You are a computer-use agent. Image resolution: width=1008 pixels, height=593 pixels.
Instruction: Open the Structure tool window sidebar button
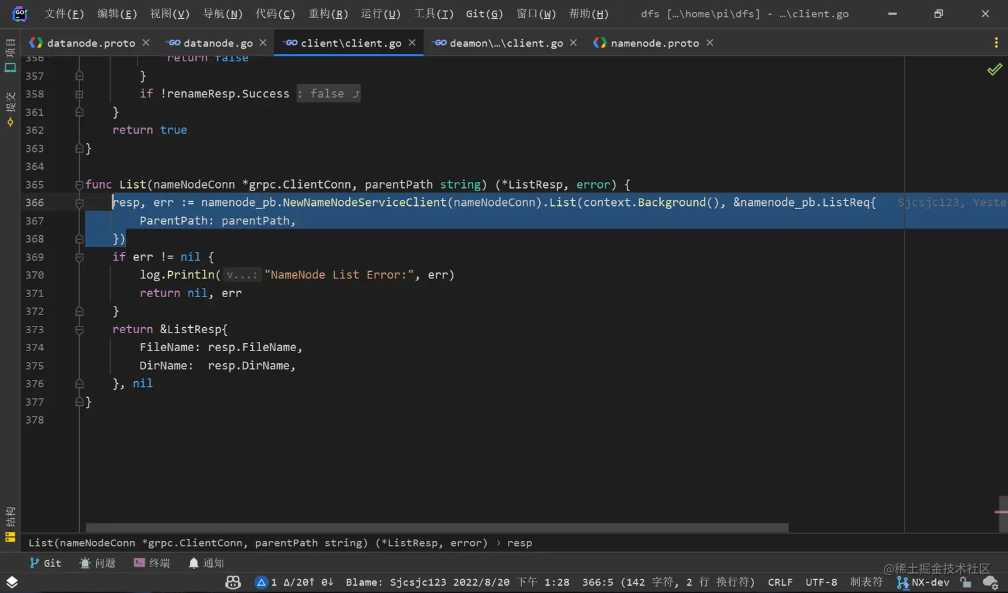click(10, 526)
